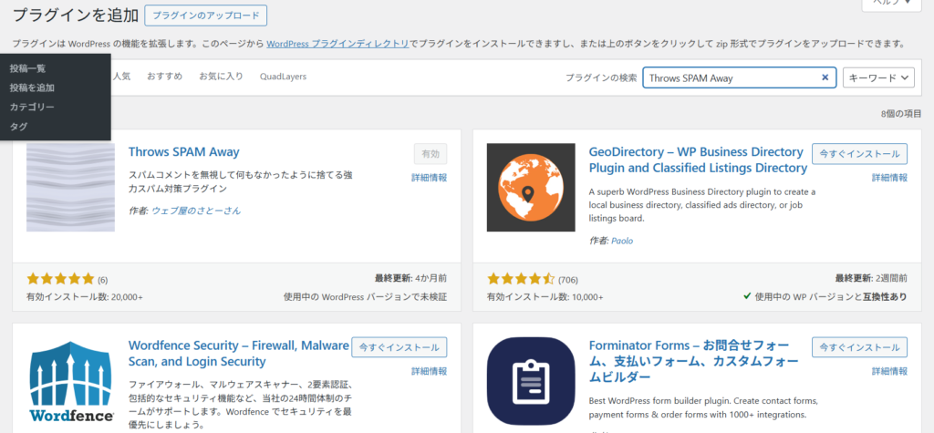This screenshot has width=934, height=433.
Task: Click into the plugin search input field
Action: click(730, 78)
